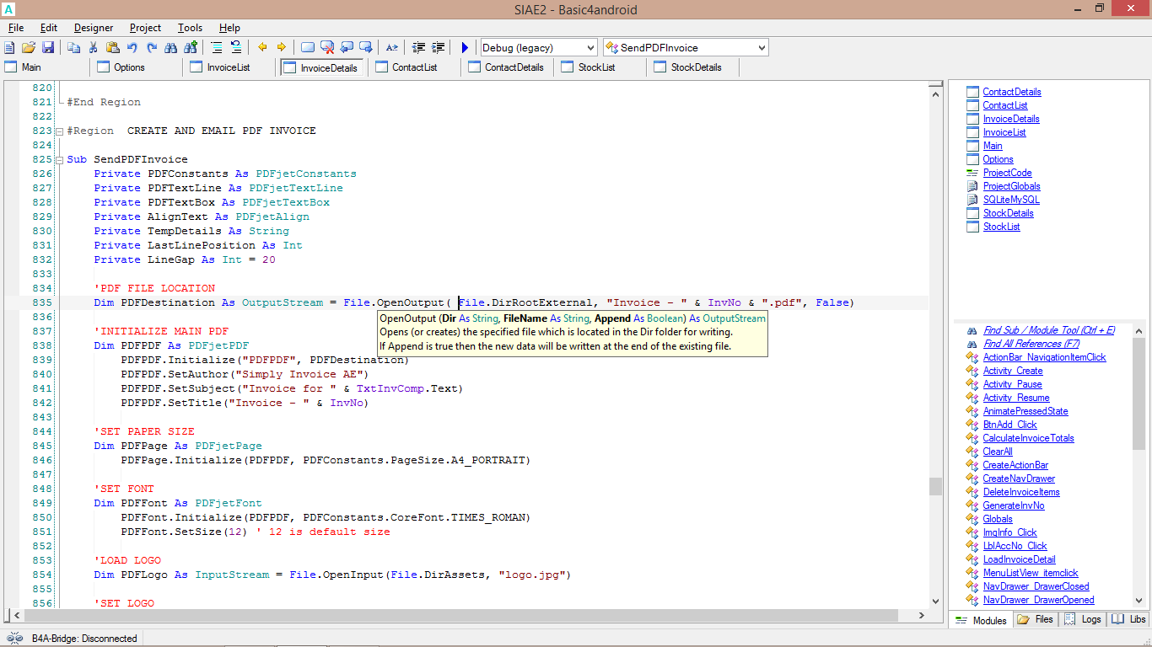Viewport: 1152px width, 647px height.
Task: Click the B4A-Bridge status icon
Action: [15, 639]
